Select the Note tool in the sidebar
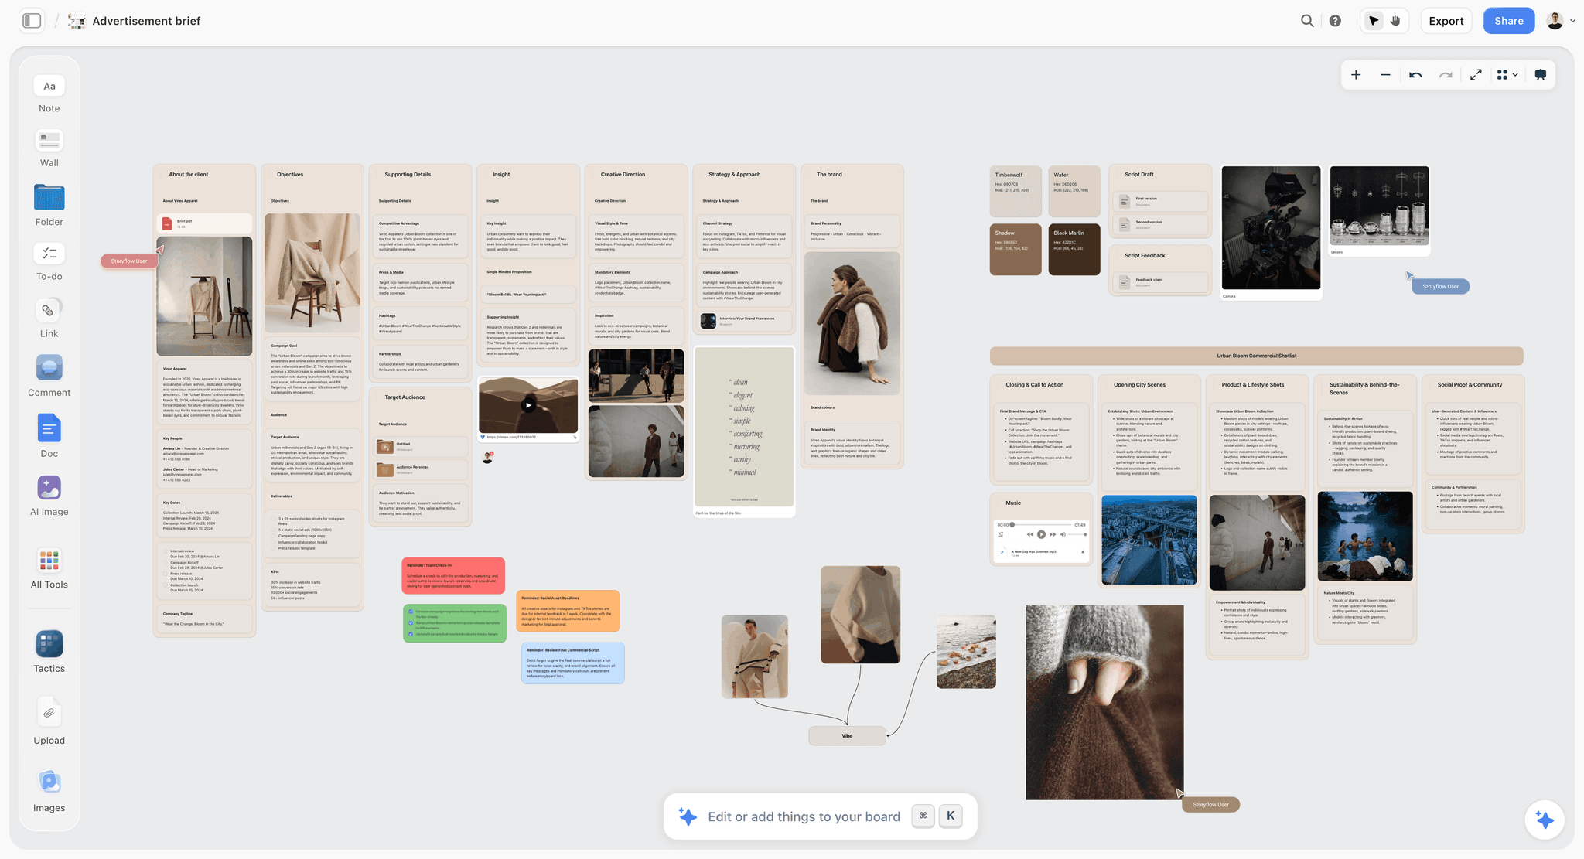The height and width of the screenshot is (859, 1584). (49, 94)
